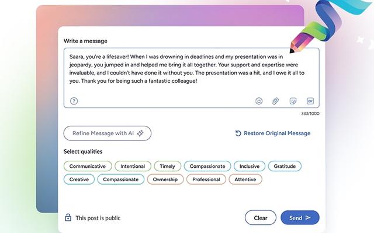Choose the Inclusive quality tag

click(x=251, y=166)
